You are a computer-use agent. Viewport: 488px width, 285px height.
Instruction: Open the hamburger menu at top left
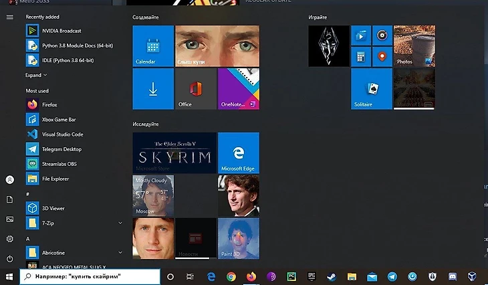click(9, 17)
